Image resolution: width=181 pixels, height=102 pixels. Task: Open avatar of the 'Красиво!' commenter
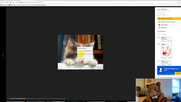tap(159, 37)
